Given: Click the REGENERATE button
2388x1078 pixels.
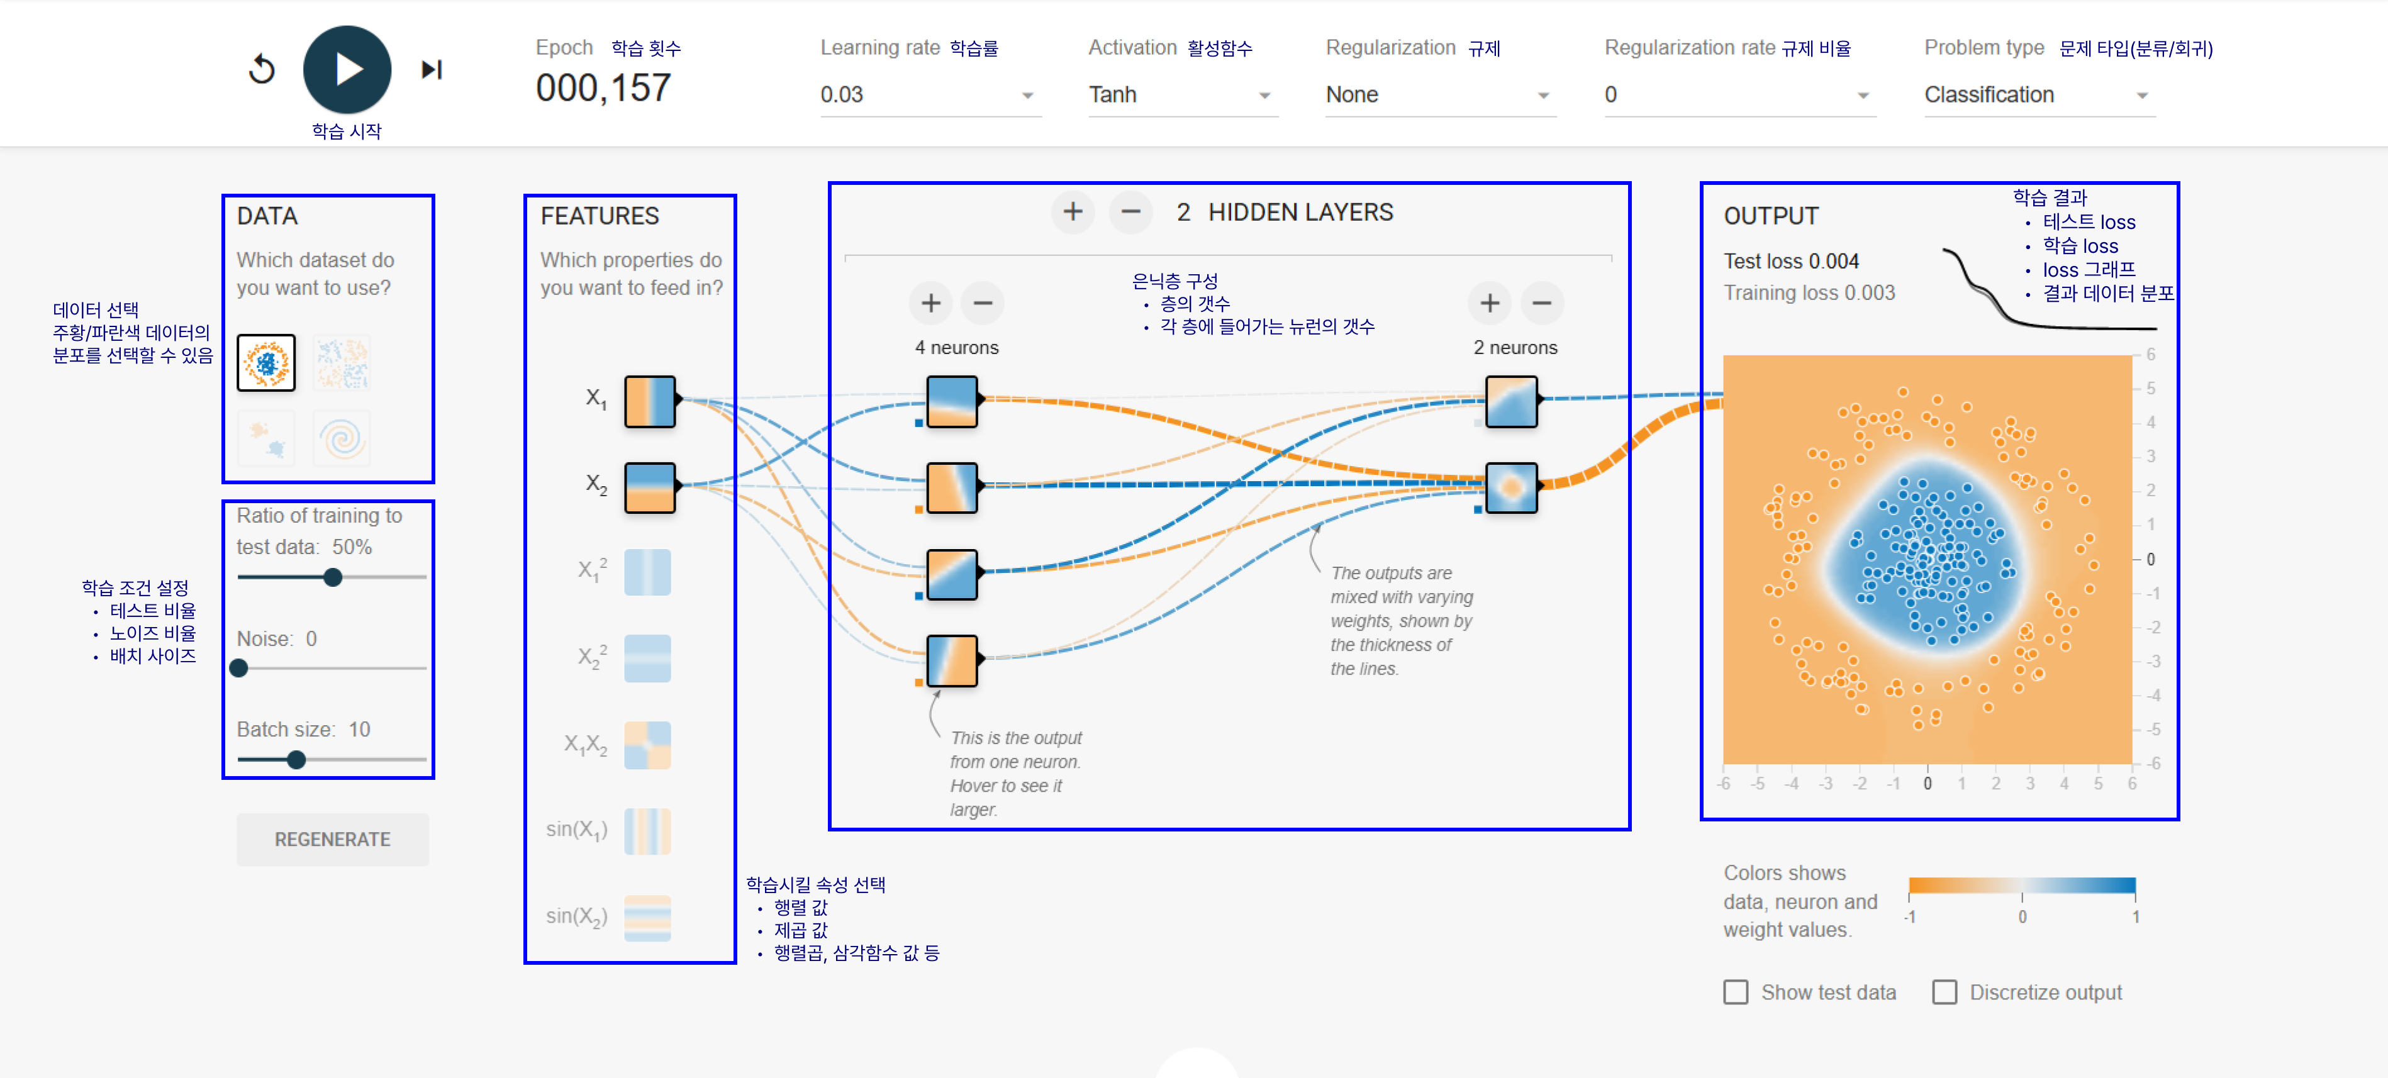Looking at the screenshot, I should coord(332,839).
